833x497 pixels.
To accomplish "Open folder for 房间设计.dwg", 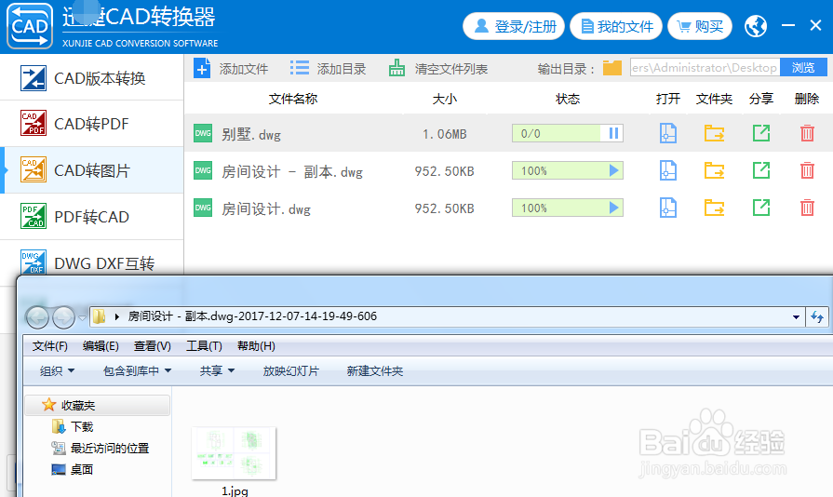I will [714, 208].
